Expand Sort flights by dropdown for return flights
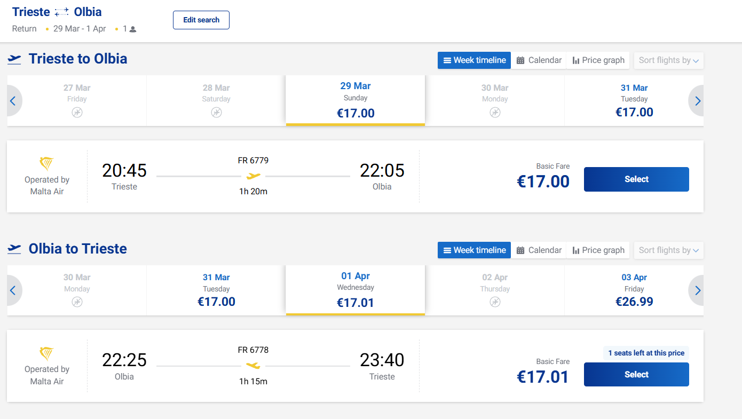This screenshot has height=419, width=742. click(668, 250)
